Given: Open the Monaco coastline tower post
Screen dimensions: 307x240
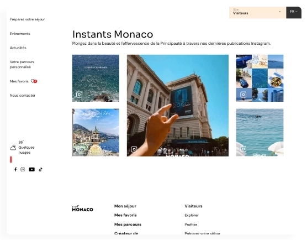Looking at the screenshot, I should click(x=96, y=133).
